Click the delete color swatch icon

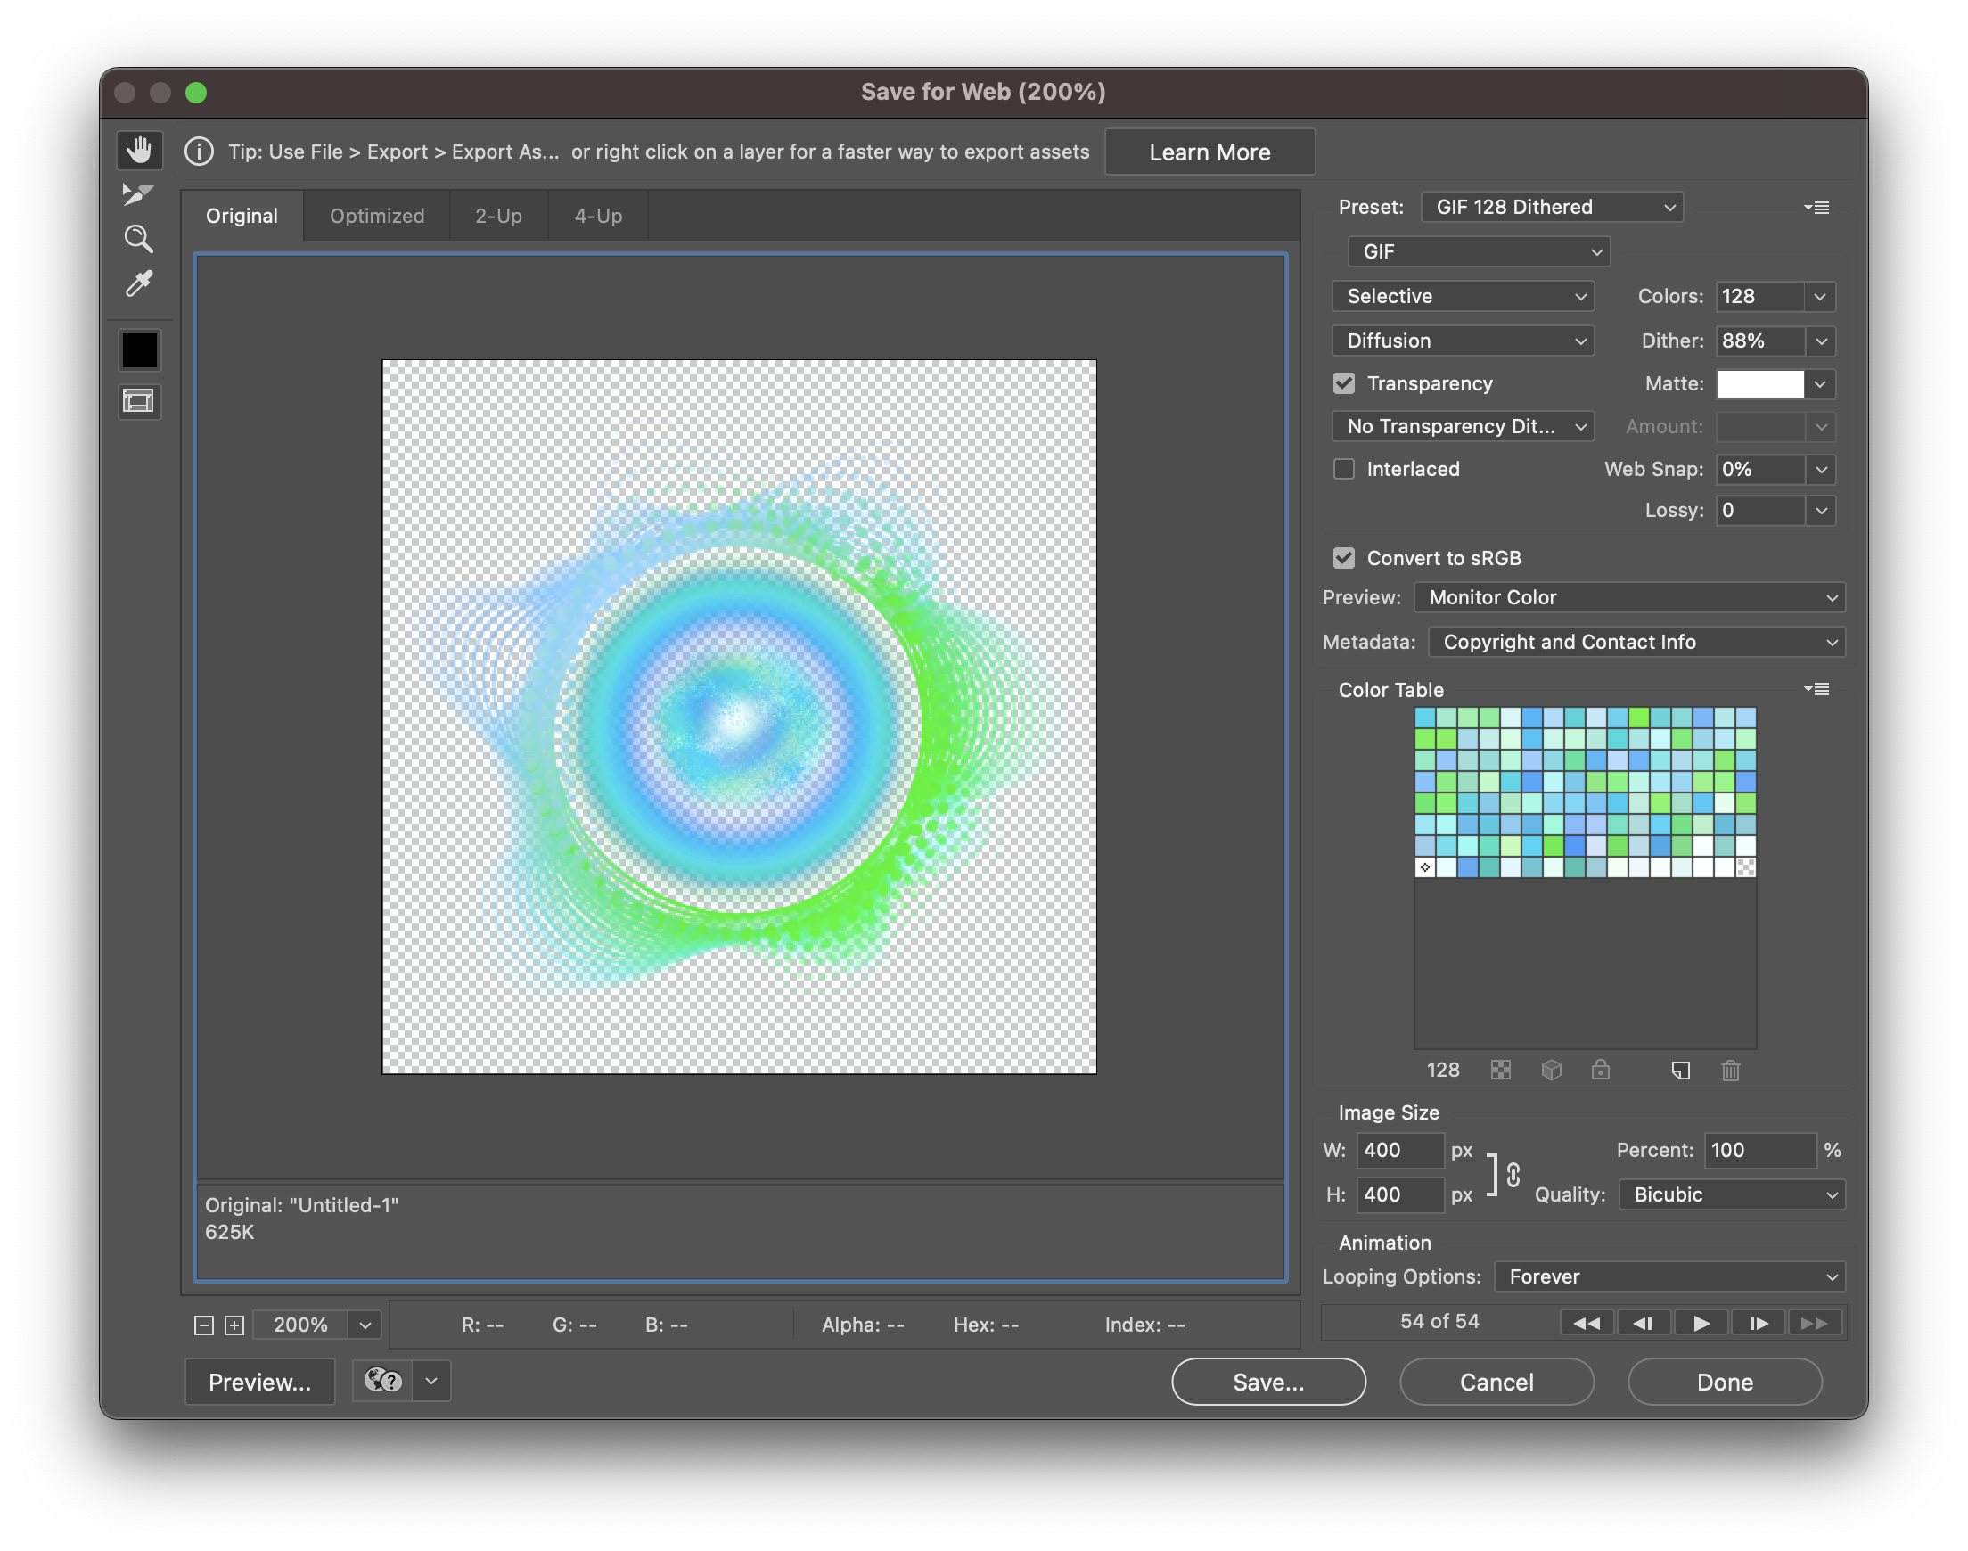tap(1728, 1071)
